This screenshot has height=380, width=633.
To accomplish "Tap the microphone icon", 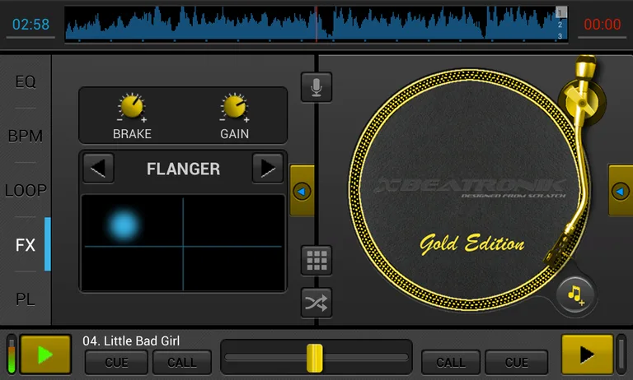I will 316,86.
